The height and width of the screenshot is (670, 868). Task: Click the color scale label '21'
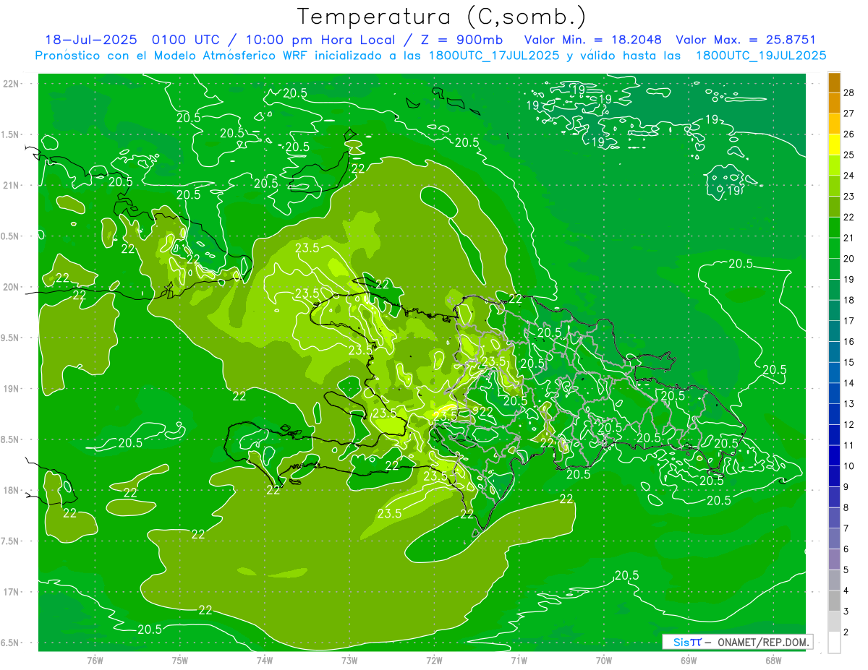click(849, 238)
